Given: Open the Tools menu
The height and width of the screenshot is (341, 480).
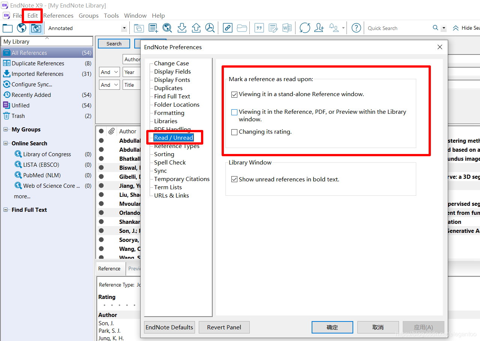Looking at the screenshot, I should coord(111,15).
